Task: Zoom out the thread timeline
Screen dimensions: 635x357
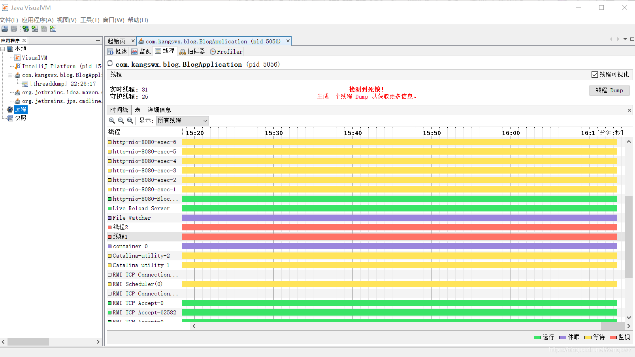Action: pos(121,121)
